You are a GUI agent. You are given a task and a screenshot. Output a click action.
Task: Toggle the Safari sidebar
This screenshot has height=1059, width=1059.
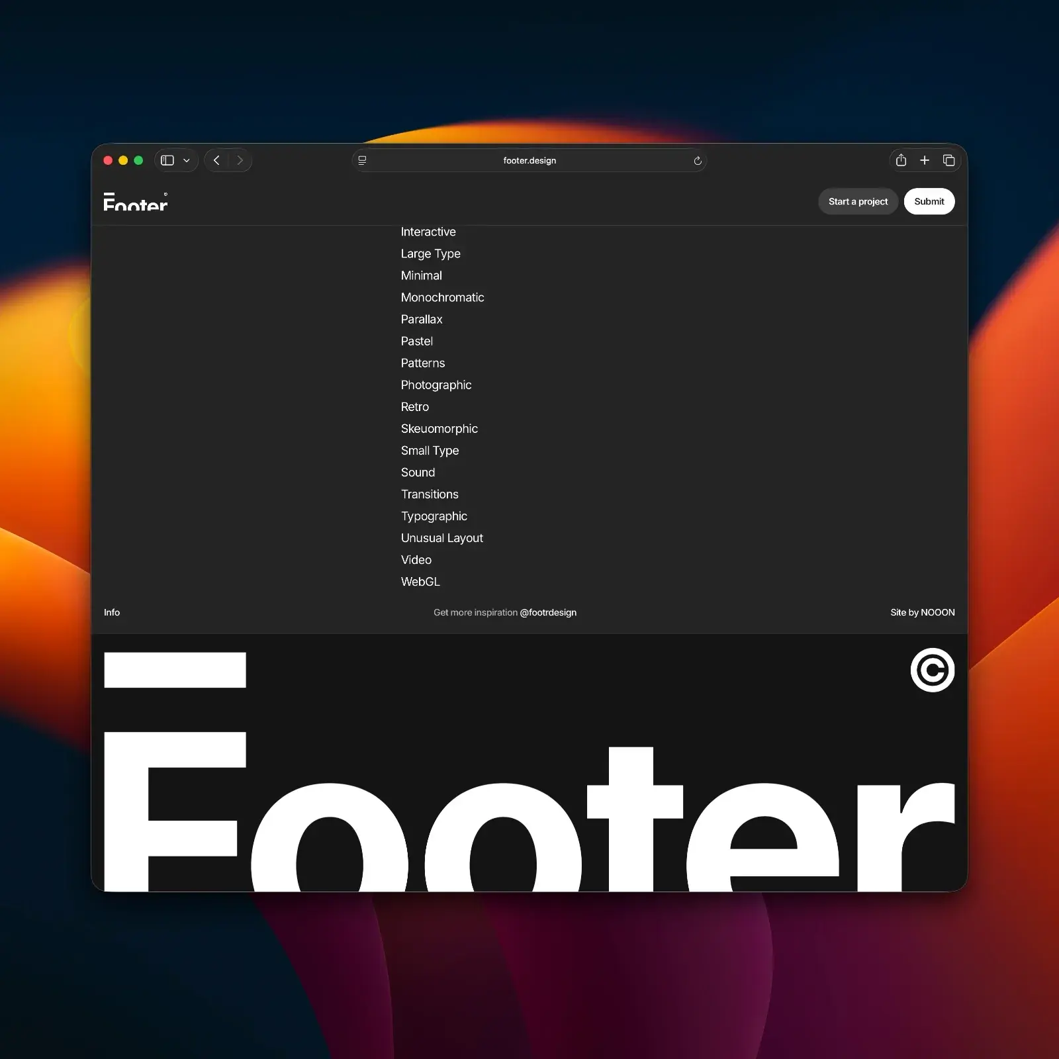click(x=167, y=160)
